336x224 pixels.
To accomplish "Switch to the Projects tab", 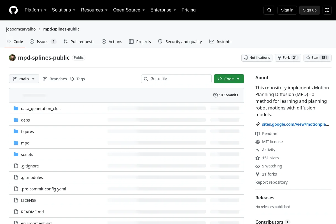I will coord(140,41).
